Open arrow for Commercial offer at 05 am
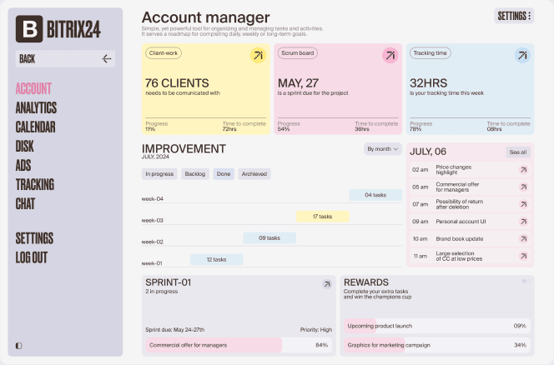This screenshot has height=365, width=554. point(524,187)
